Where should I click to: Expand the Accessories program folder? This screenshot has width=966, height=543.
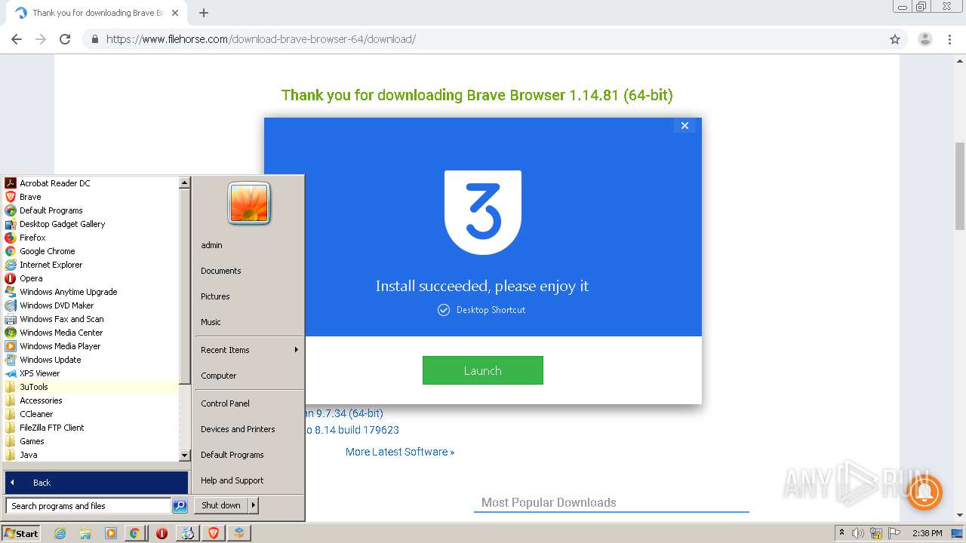click(91, 400)
